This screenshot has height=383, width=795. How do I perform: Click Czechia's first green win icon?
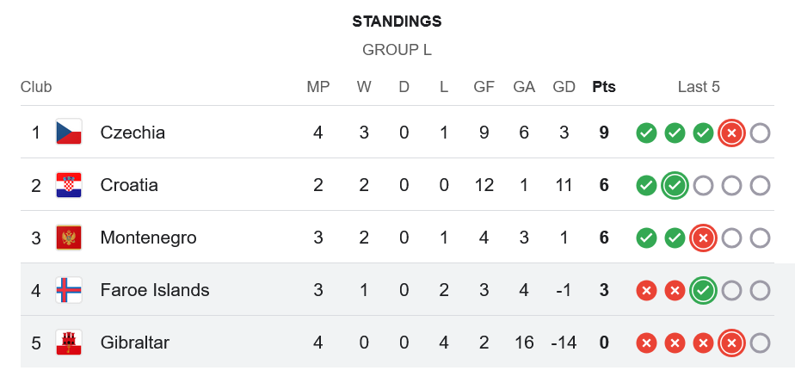(646, 133)
